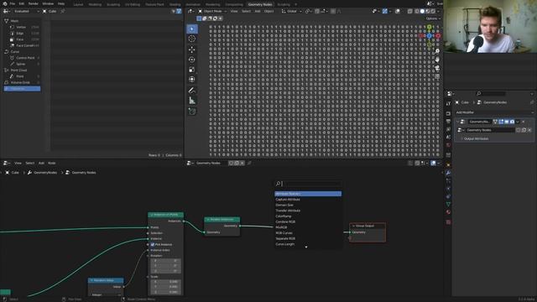Collapse the GeometryNodes modifier panel
Image resolution: width=537 pixels, height=302 pixels.
coord(458,122)
